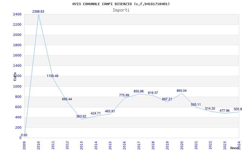Screen dimensions: 242x151
Task: Click the 200 y-axis tick label
Action: click(x=18, y=127)
